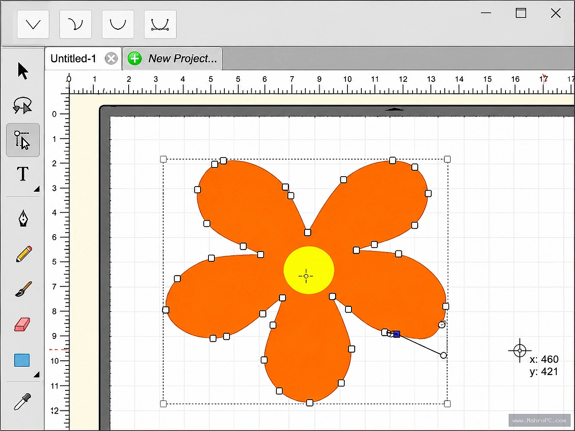Switch to the Untitled-1 tab

(73, 59)
